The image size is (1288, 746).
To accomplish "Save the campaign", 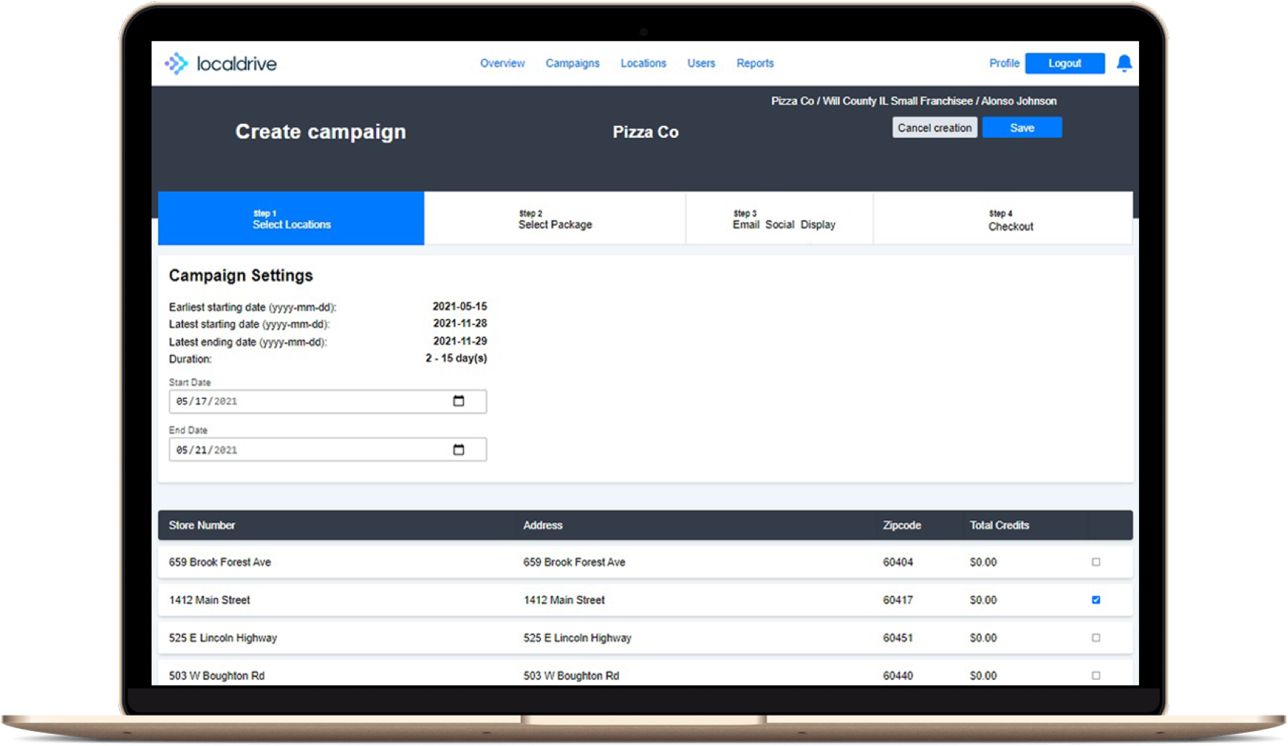I will click(1022, 127).
